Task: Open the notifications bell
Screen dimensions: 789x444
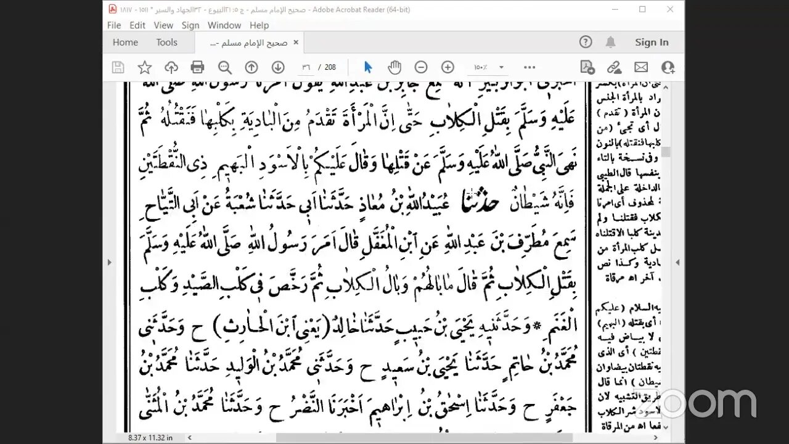Action: (x=610, y=42)
